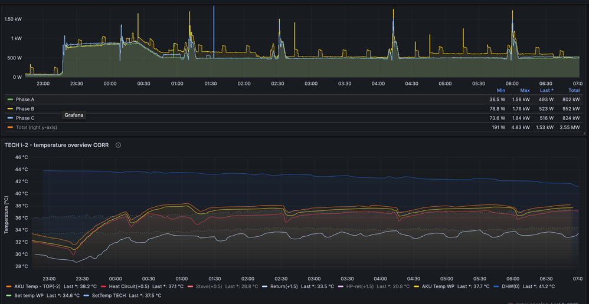Click Total series value 2.55 MW
589x304 pixels.
coord(571,127)
